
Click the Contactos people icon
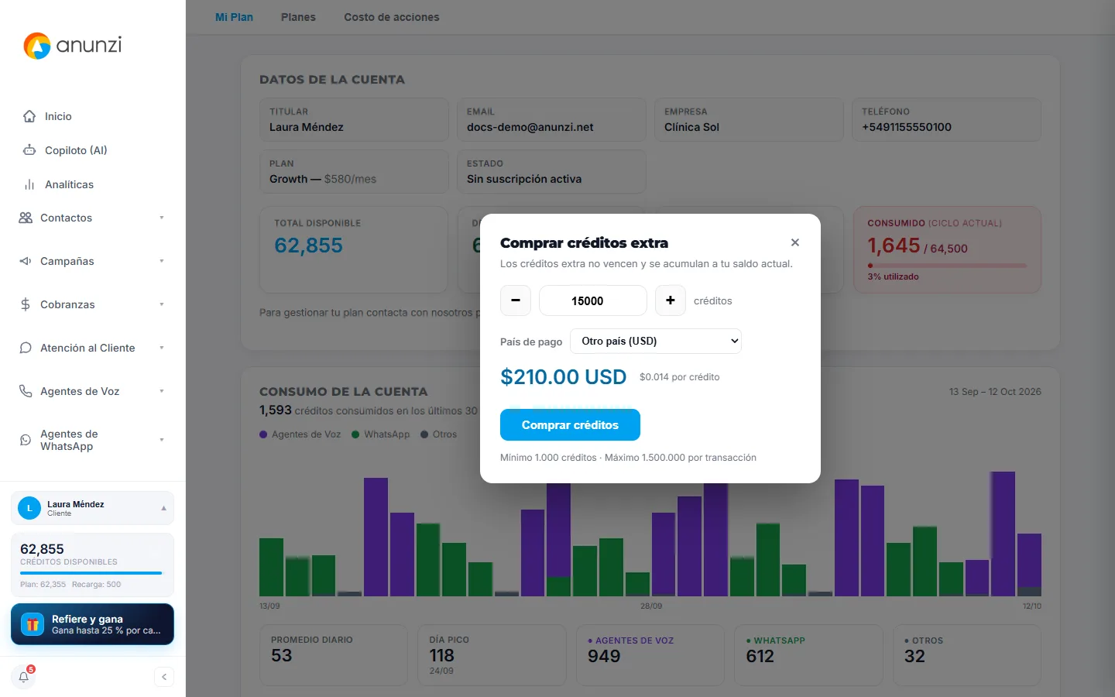tap(26, 218)
